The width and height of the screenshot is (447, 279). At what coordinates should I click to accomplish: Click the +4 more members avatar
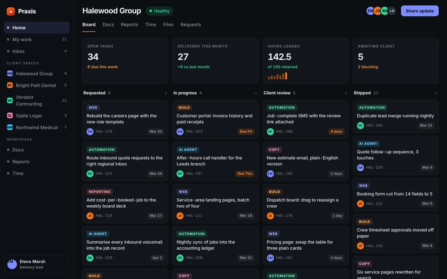coord(392,11)
